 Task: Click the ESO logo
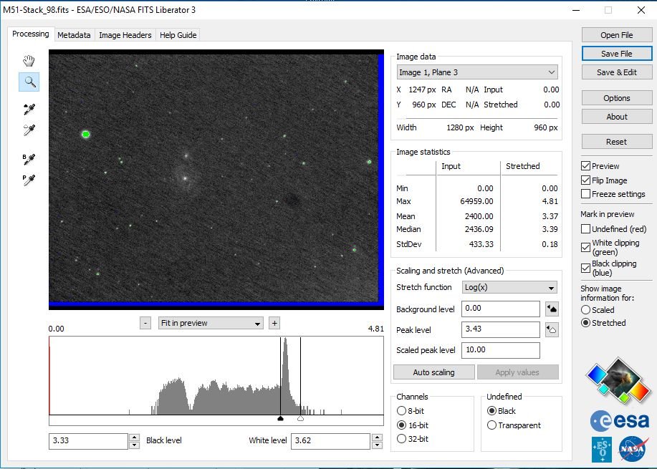tap(602, 450)
